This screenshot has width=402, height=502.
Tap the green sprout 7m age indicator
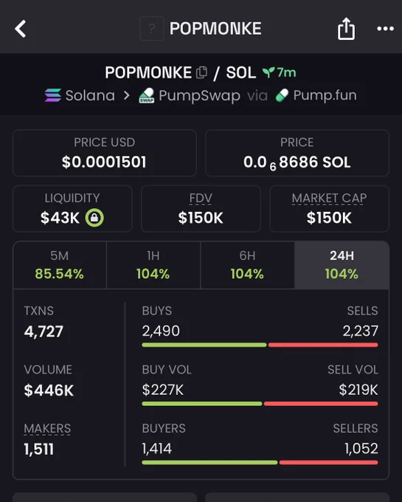pyautogui.click(x=279, y=72)
